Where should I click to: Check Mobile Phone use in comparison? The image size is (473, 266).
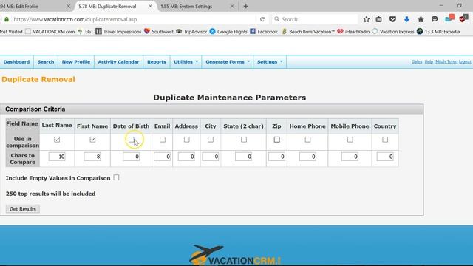pyautogui.click(x=350, y=140)
